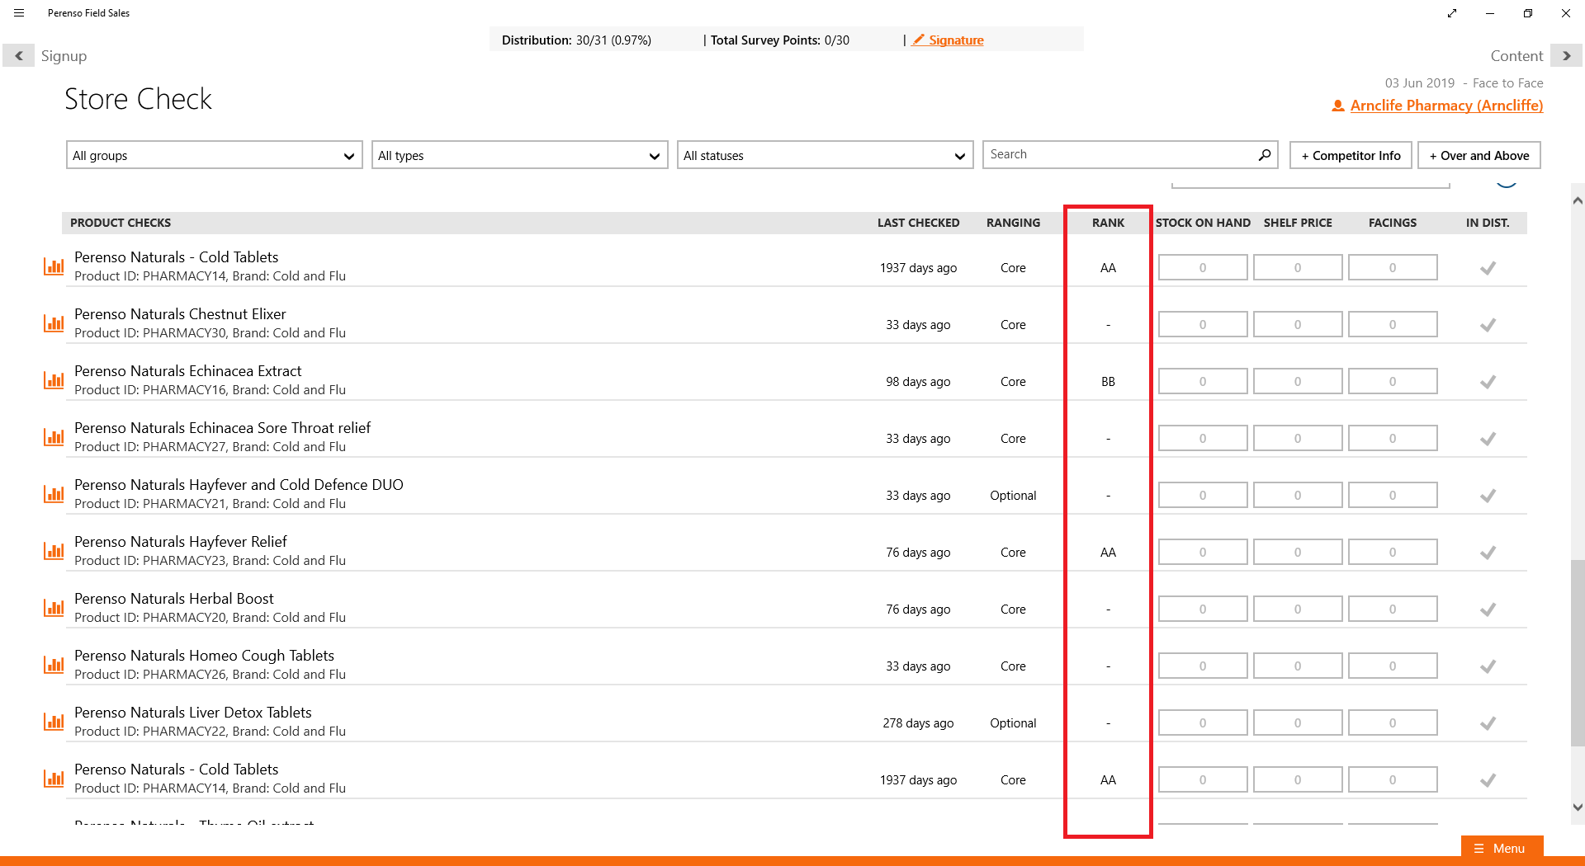Viewport: 1585px width, 866px height.
Task: Click the 278 days ago value
Action: [918, 723]
